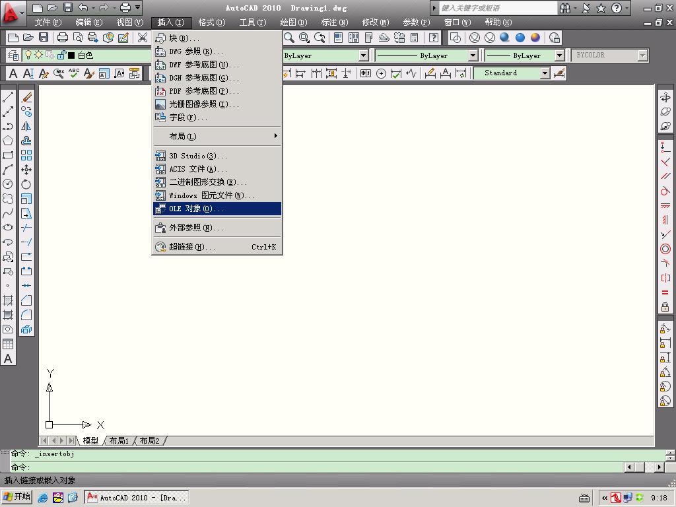Select the Polygon draw tool
This screenshot has width=676, height=507.
[x=8, y=141]
